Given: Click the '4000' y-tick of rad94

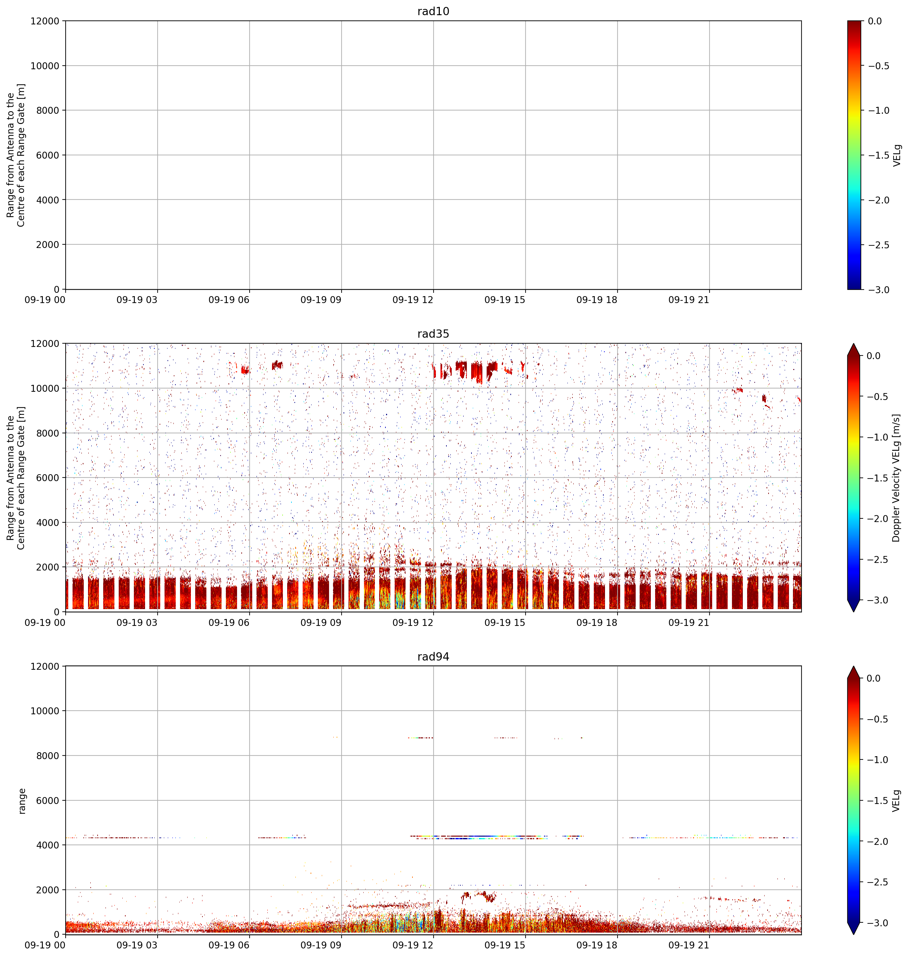Looking at the screenshot, I should coord(47,845).
